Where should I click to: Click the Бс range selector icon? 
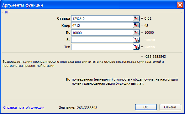coord(136,40)
